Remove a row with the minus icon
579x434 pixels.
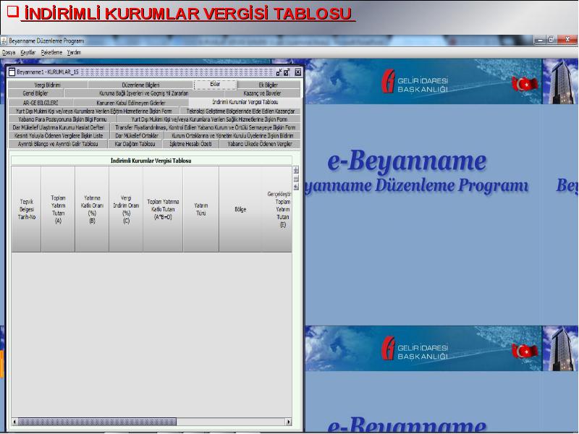coord(296,179)
